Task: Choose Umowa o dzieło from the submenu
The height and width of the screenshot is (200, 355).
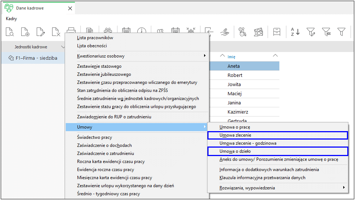Action: pos(278,151)
